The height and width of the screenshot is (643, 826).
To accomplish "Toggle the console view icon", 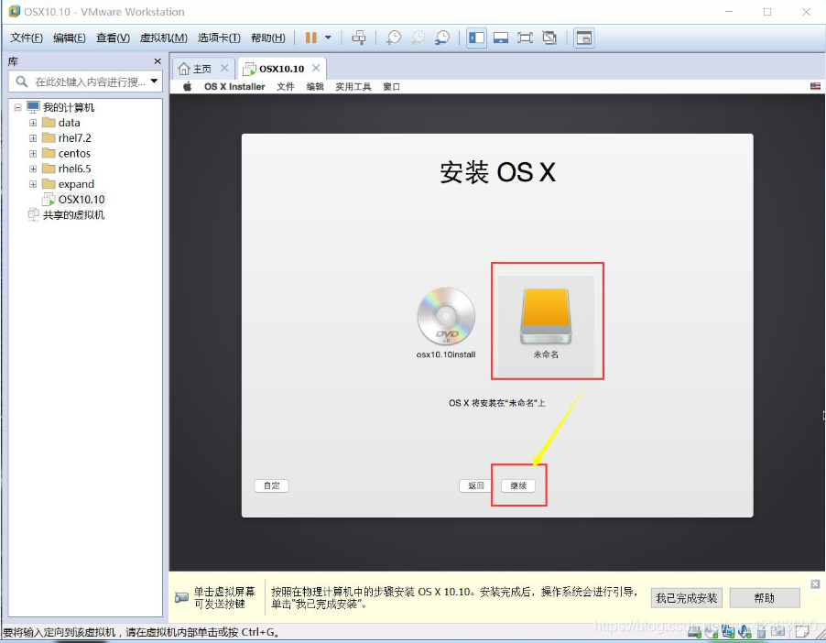I will (583, 38).
